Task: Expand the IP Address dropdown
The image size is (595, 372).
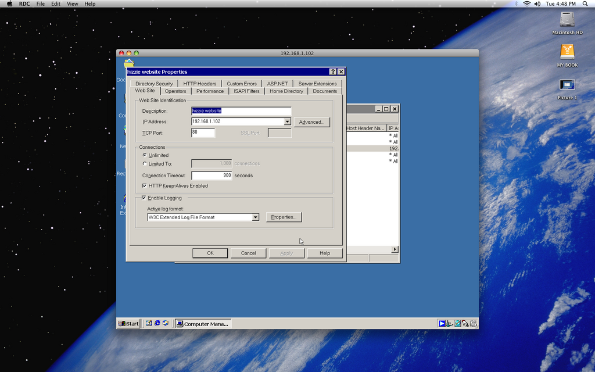Action: [287, 121]
